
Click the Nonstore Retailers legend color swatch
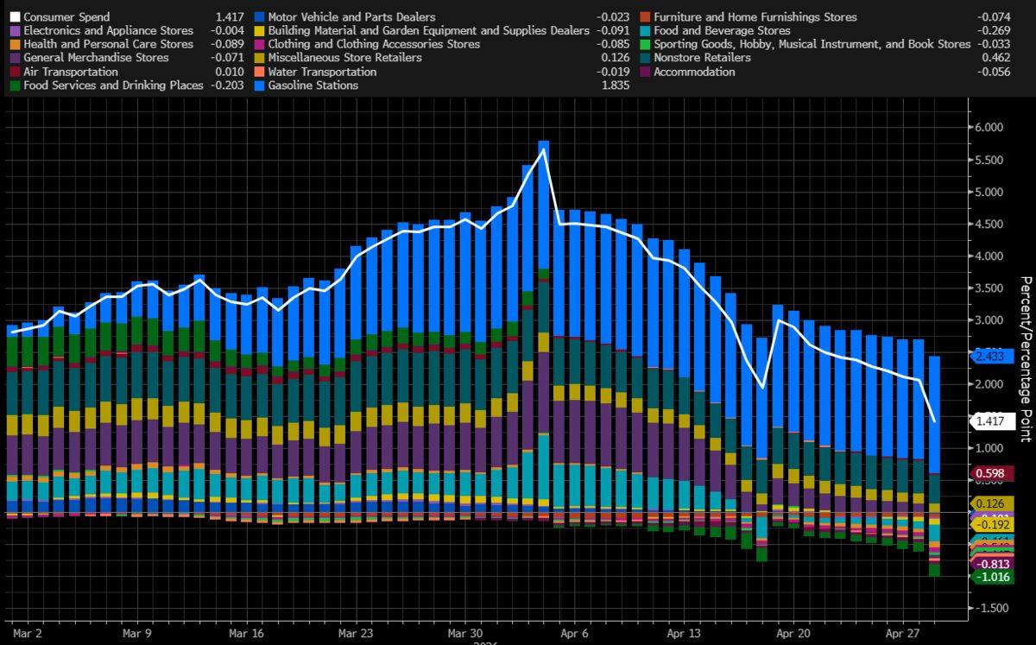pos(645,58)
